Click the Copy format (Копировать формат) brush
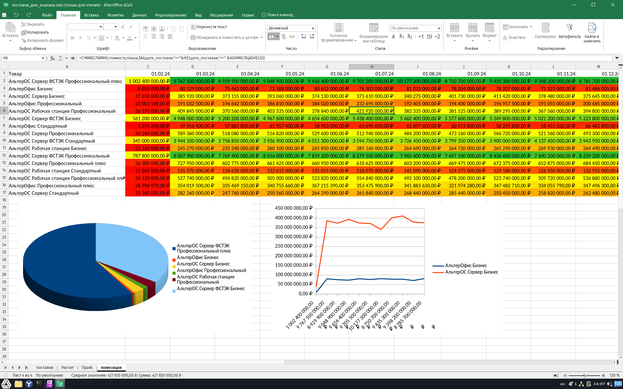The image size is (623, 389). pyautogui.click(x=43, y=41)
